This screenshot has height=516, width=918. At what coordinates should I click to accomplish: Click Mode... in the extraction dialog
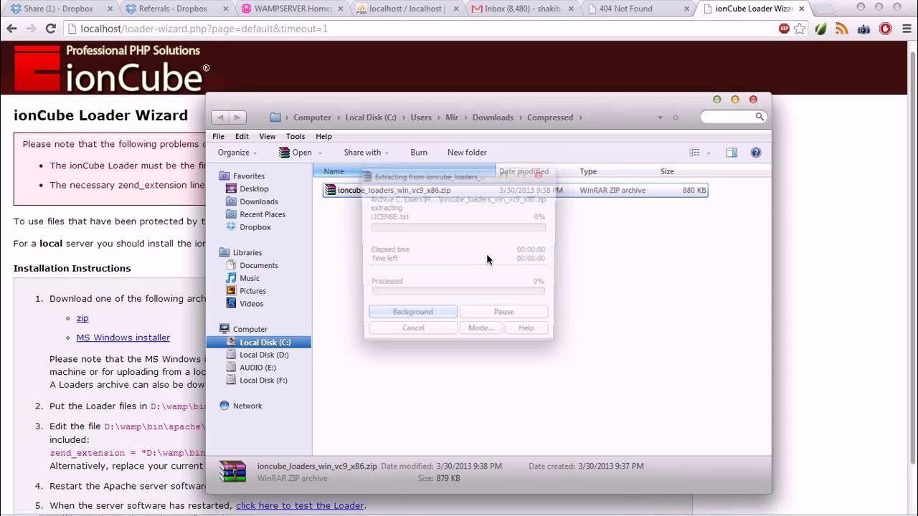click(x=481, y=328)
